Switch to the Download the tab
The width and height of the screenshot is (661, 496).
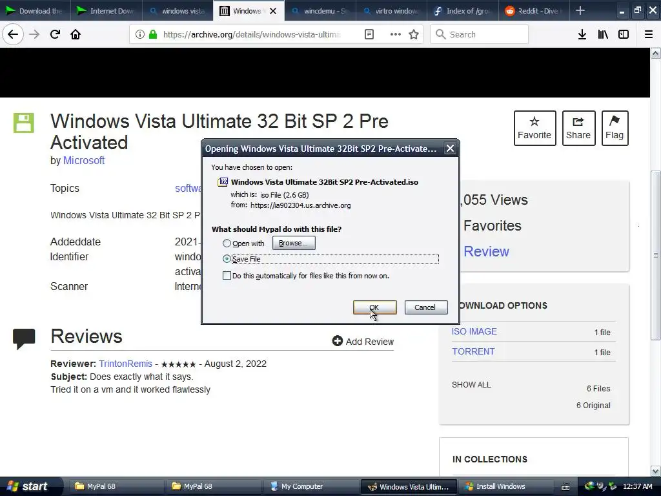point(36,10)
